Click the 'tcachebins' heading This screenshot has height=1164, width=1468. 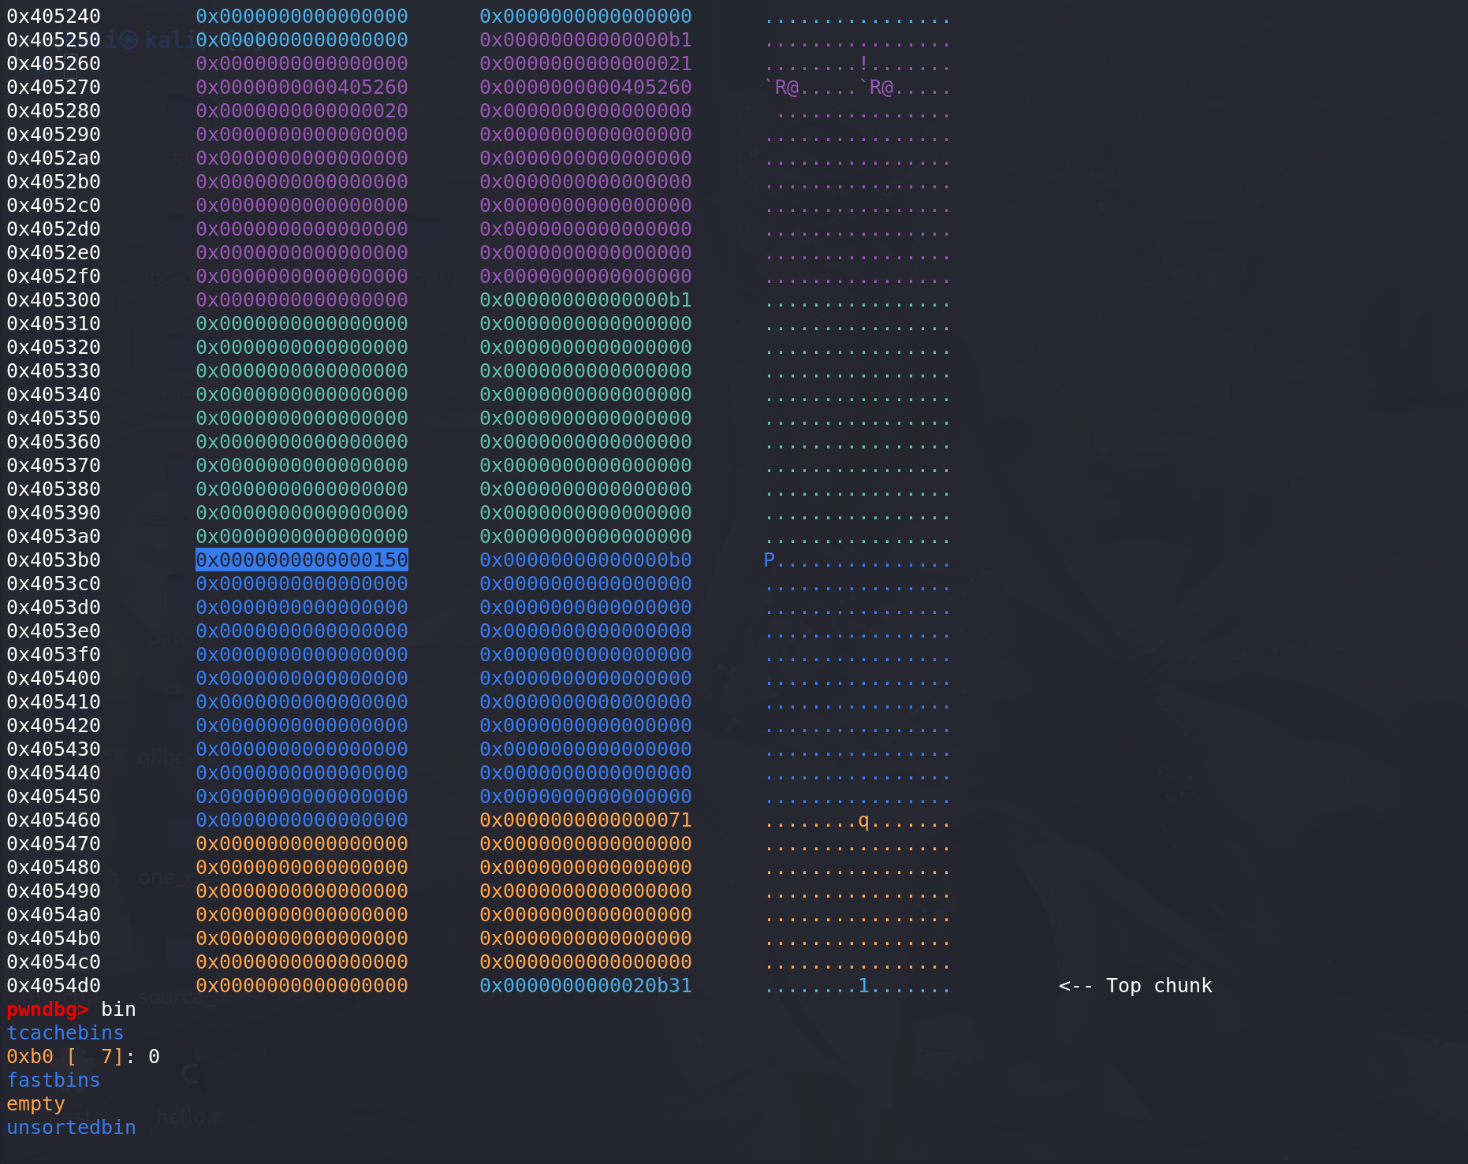coord(65,1032)
